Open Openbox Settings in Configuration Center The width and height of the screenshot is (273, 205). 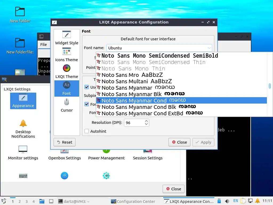tap(65, 155)
